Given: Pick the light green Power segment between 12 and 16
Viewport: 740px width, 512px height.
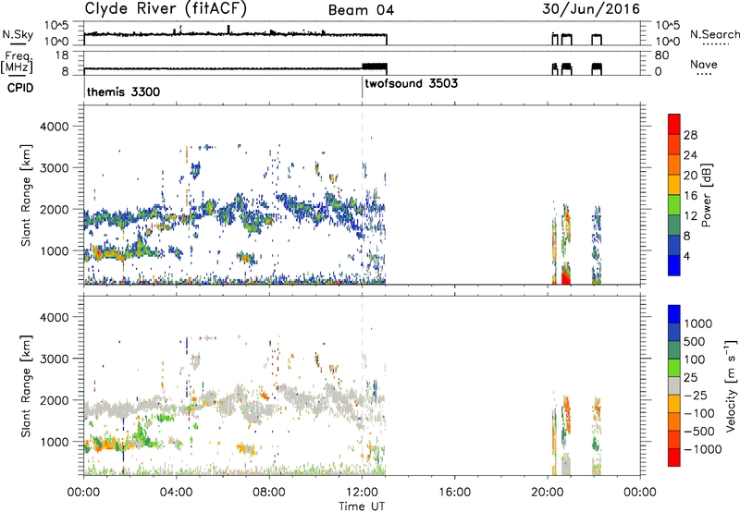Looking at the screenshot, I should 674,204.
